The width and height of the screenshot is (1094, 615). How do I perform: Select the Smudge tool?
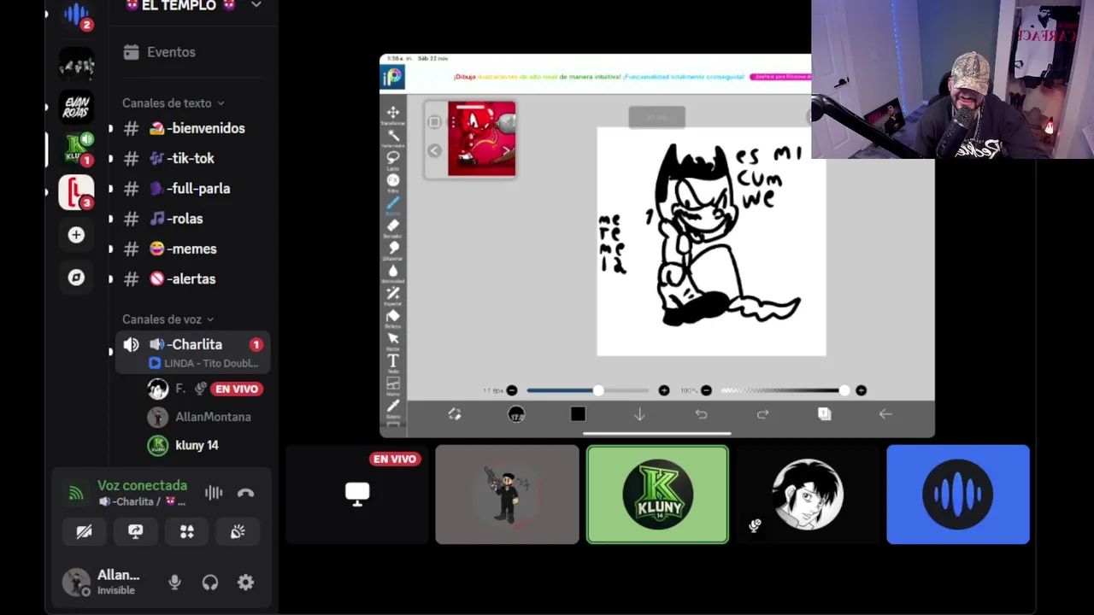pos(393,249)
